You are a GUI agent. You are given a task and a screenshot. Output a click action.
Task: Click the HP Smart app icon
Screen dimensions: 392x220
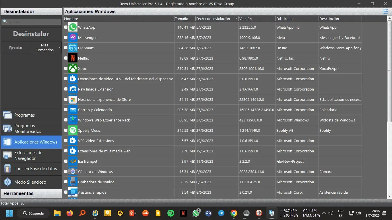[x=73, y=48]
